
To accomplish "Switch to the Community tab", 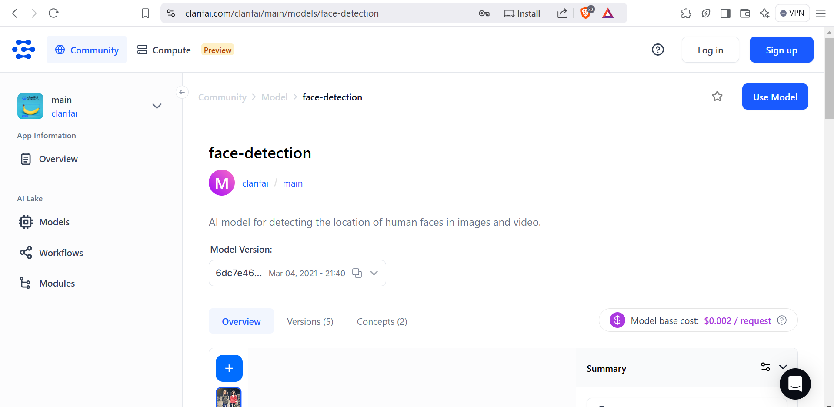I will [87, 50].
